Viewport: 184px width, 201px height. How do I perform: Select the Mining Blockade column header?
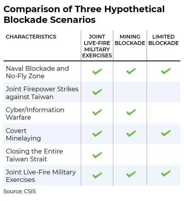130,40
